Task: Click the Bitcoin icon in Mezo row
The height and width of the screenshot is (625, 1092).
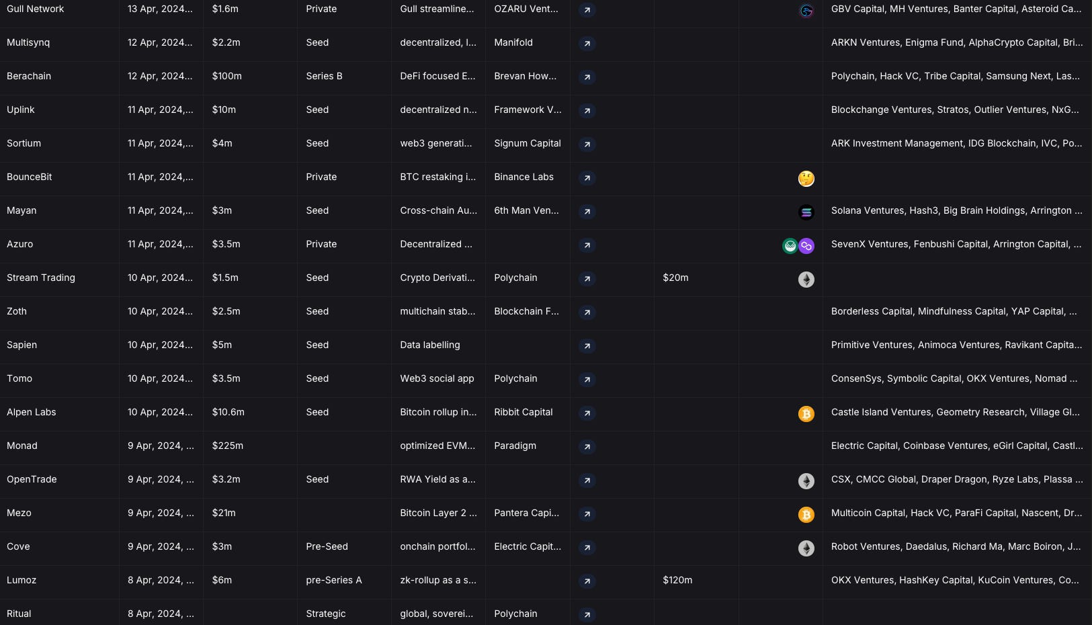Action: [x=806, y=515]
